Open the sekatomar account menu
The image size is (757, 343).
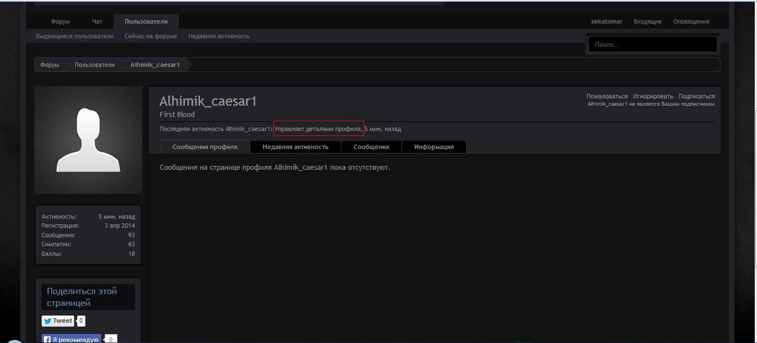[x=606, y=21]
